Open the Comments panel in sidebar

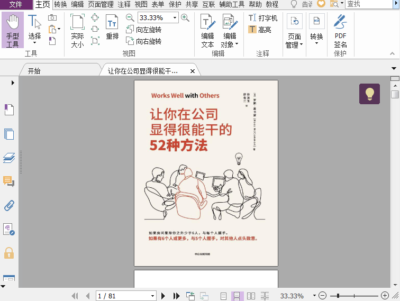click(x=9, y=181)
